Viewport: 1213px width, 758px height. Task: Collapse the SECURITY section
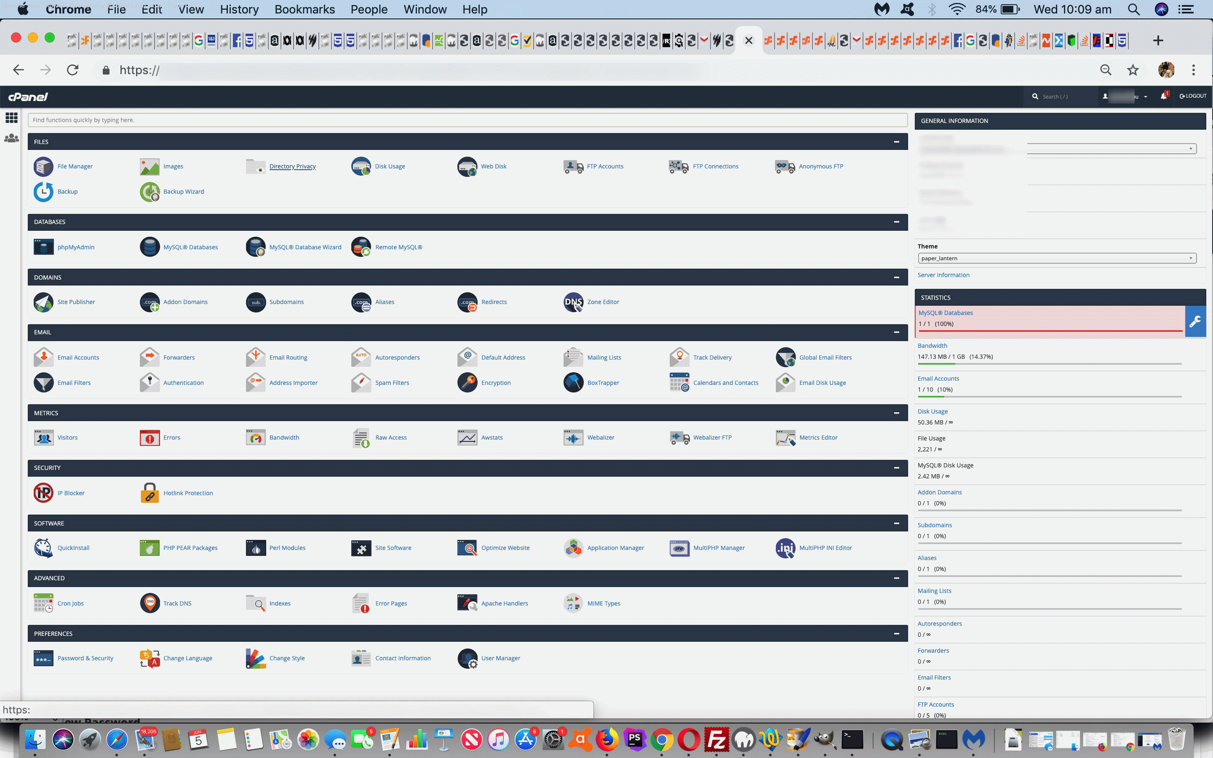pyautogui.click(x=896, y=468)
